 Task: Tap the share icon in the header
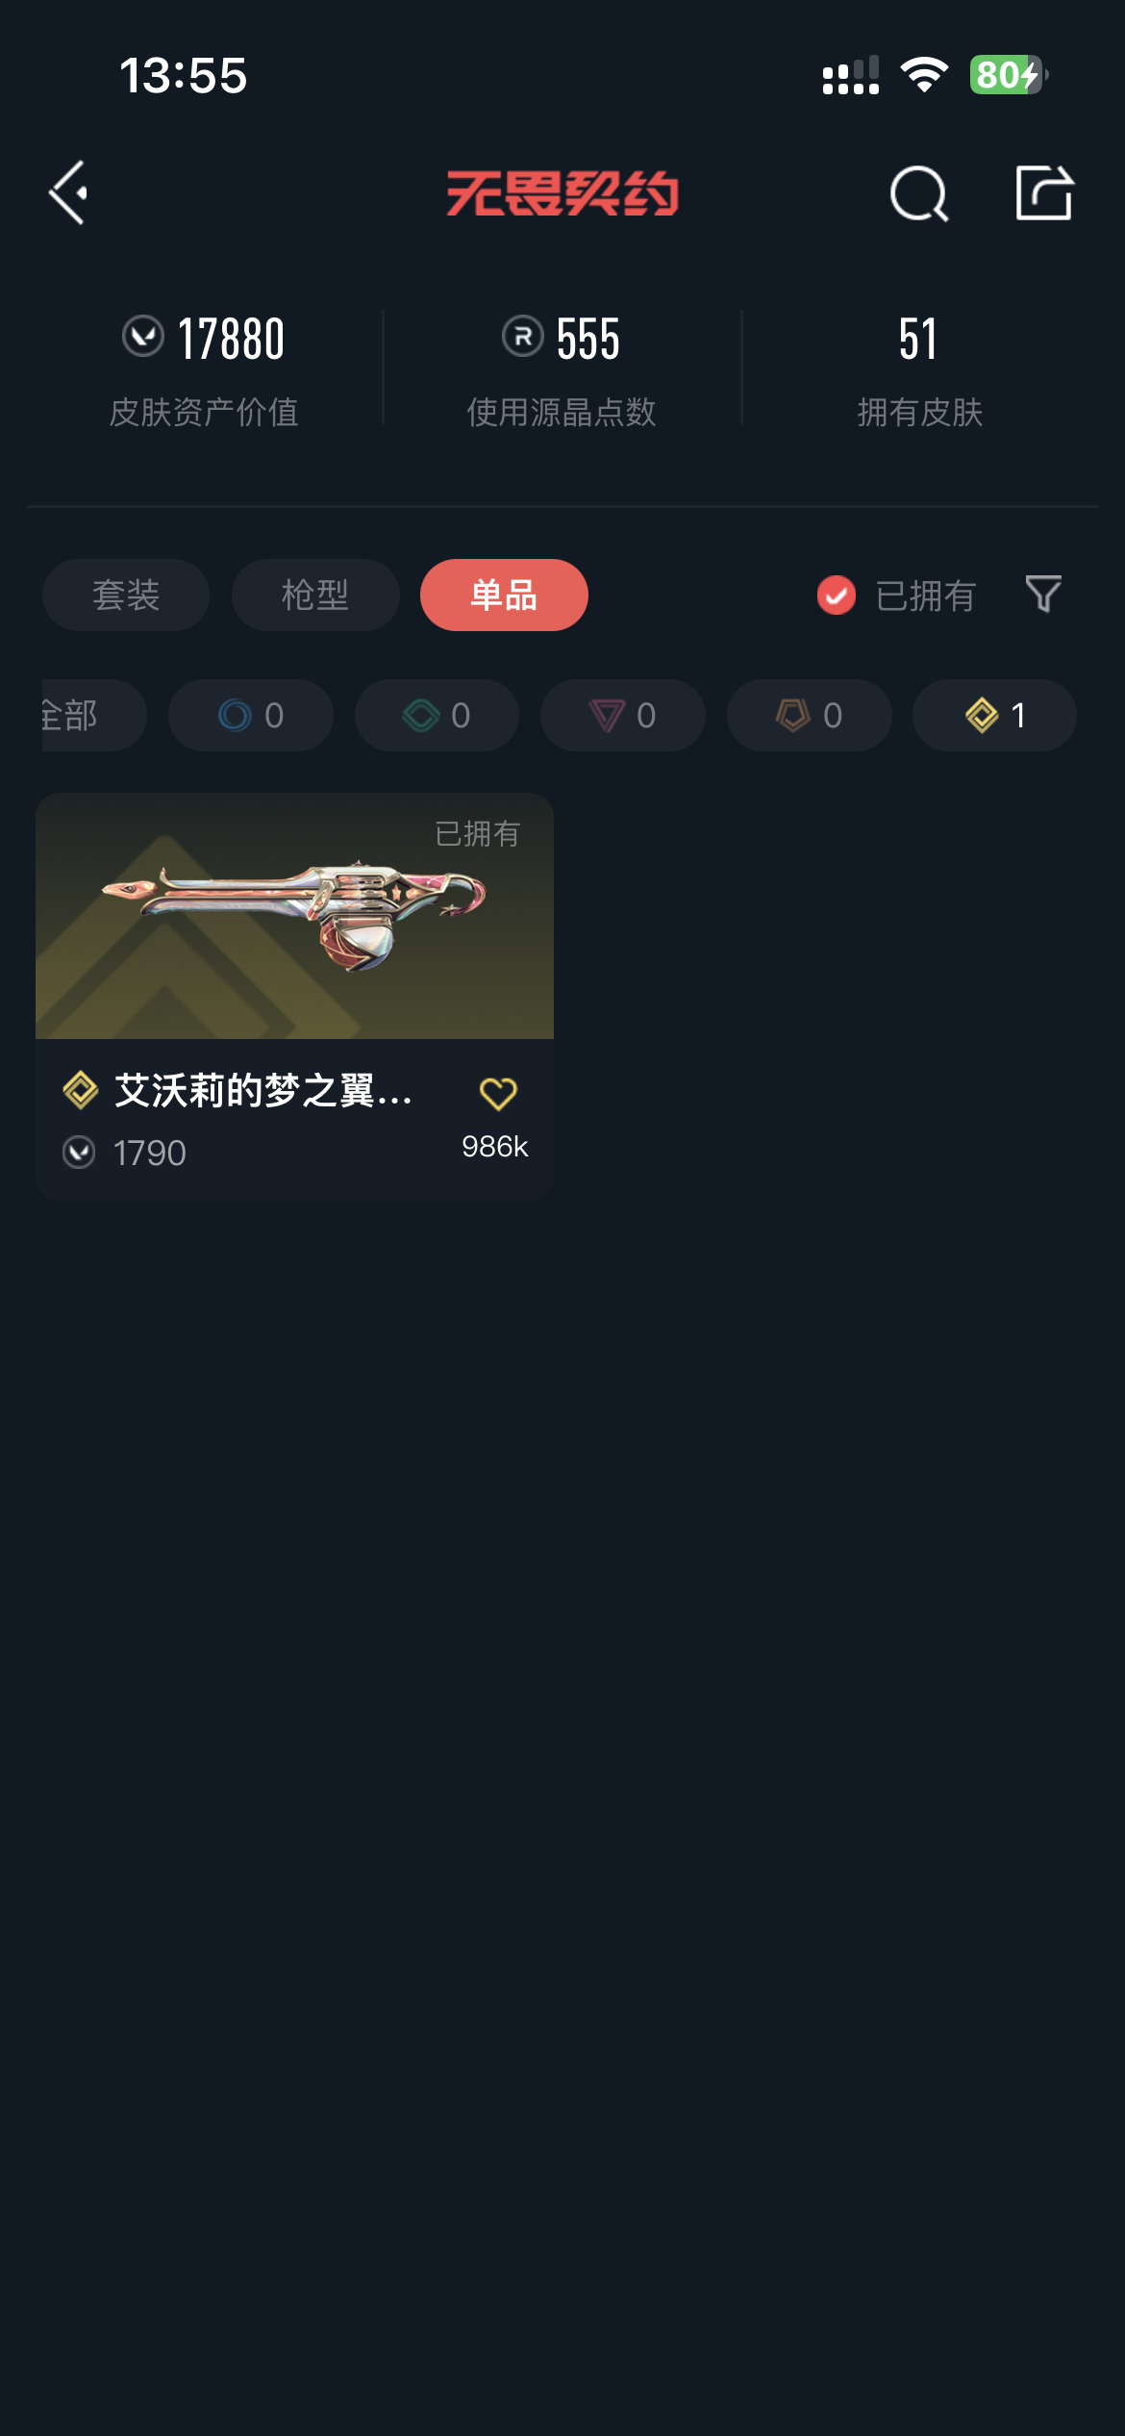pos(1044,192)
